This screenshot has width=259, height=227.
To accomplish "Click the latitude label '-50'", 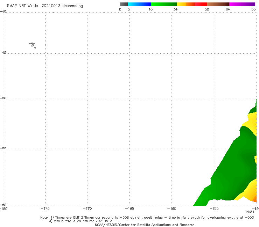I will point(3,98).
